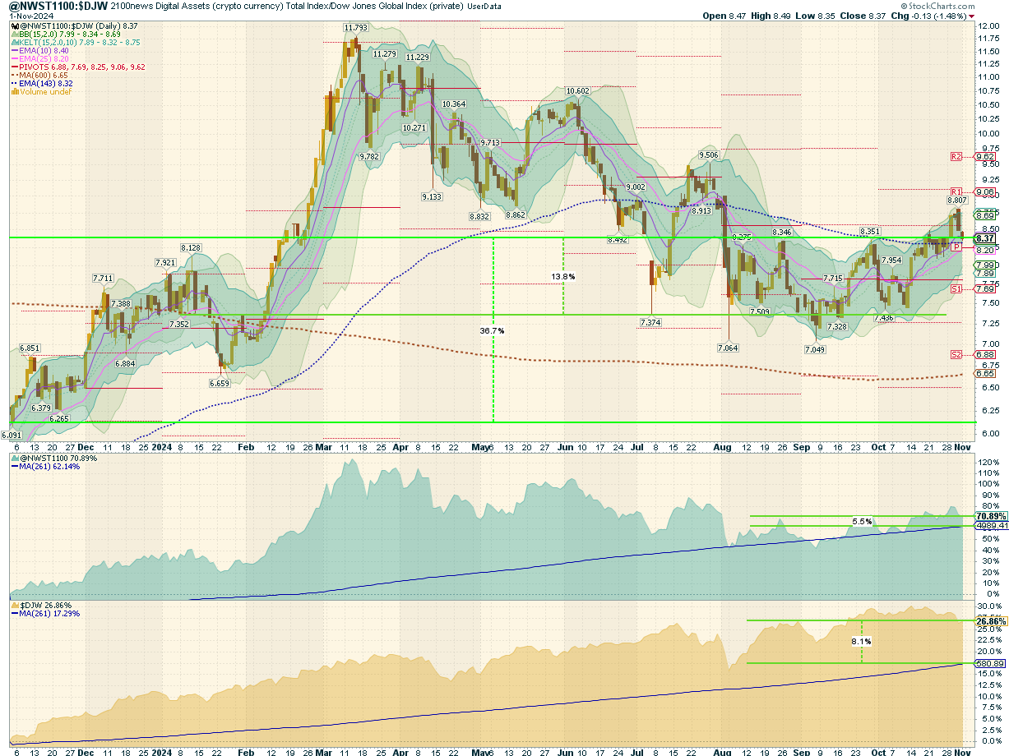The image size is (1009, 756).
Task: Click the Volume undef bar icon
Action: coord(14,92)
